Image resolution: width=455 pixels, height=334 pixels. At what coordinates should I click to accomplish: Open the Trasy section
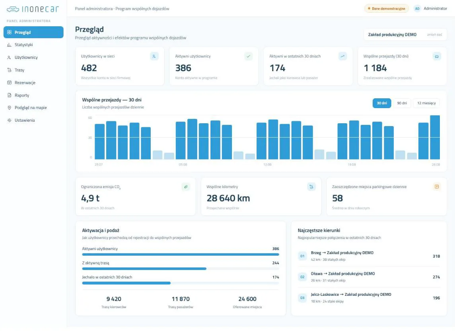click(x=33, y=70)
